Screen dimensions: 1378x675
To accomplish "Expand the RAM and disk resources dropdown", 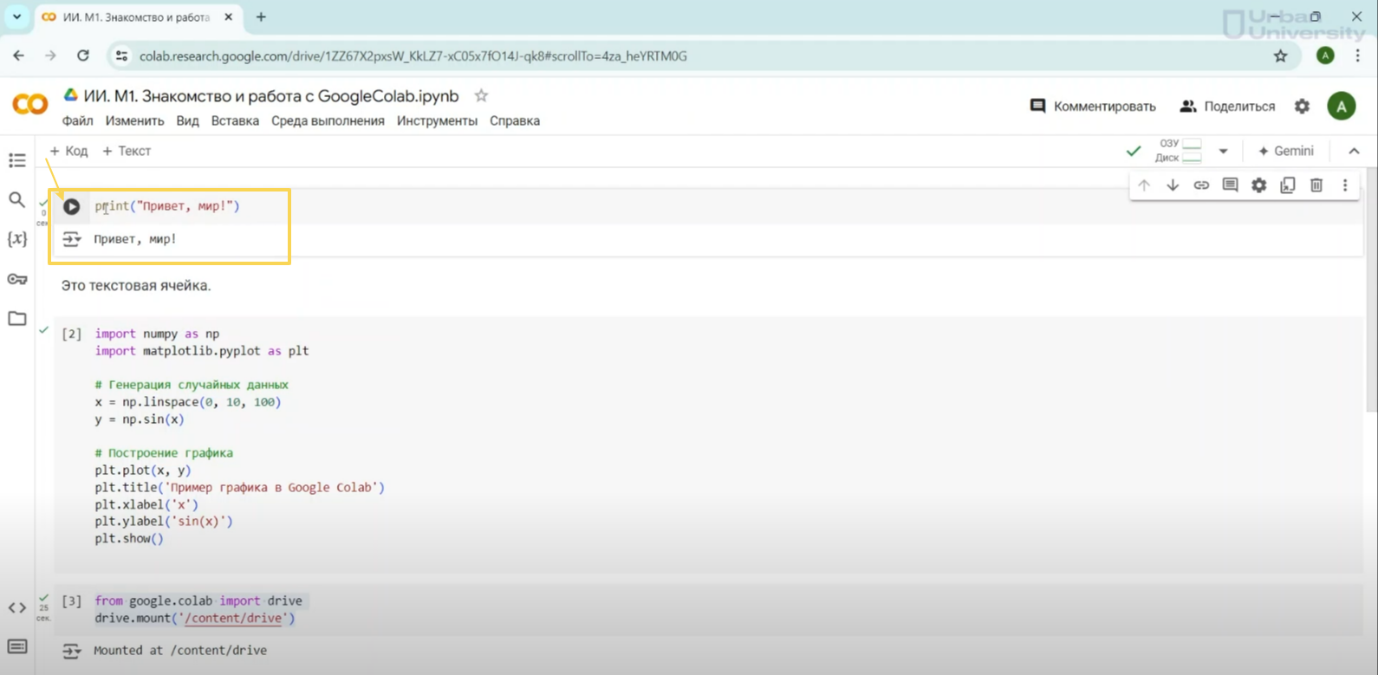I will (x=1223, y=151).
